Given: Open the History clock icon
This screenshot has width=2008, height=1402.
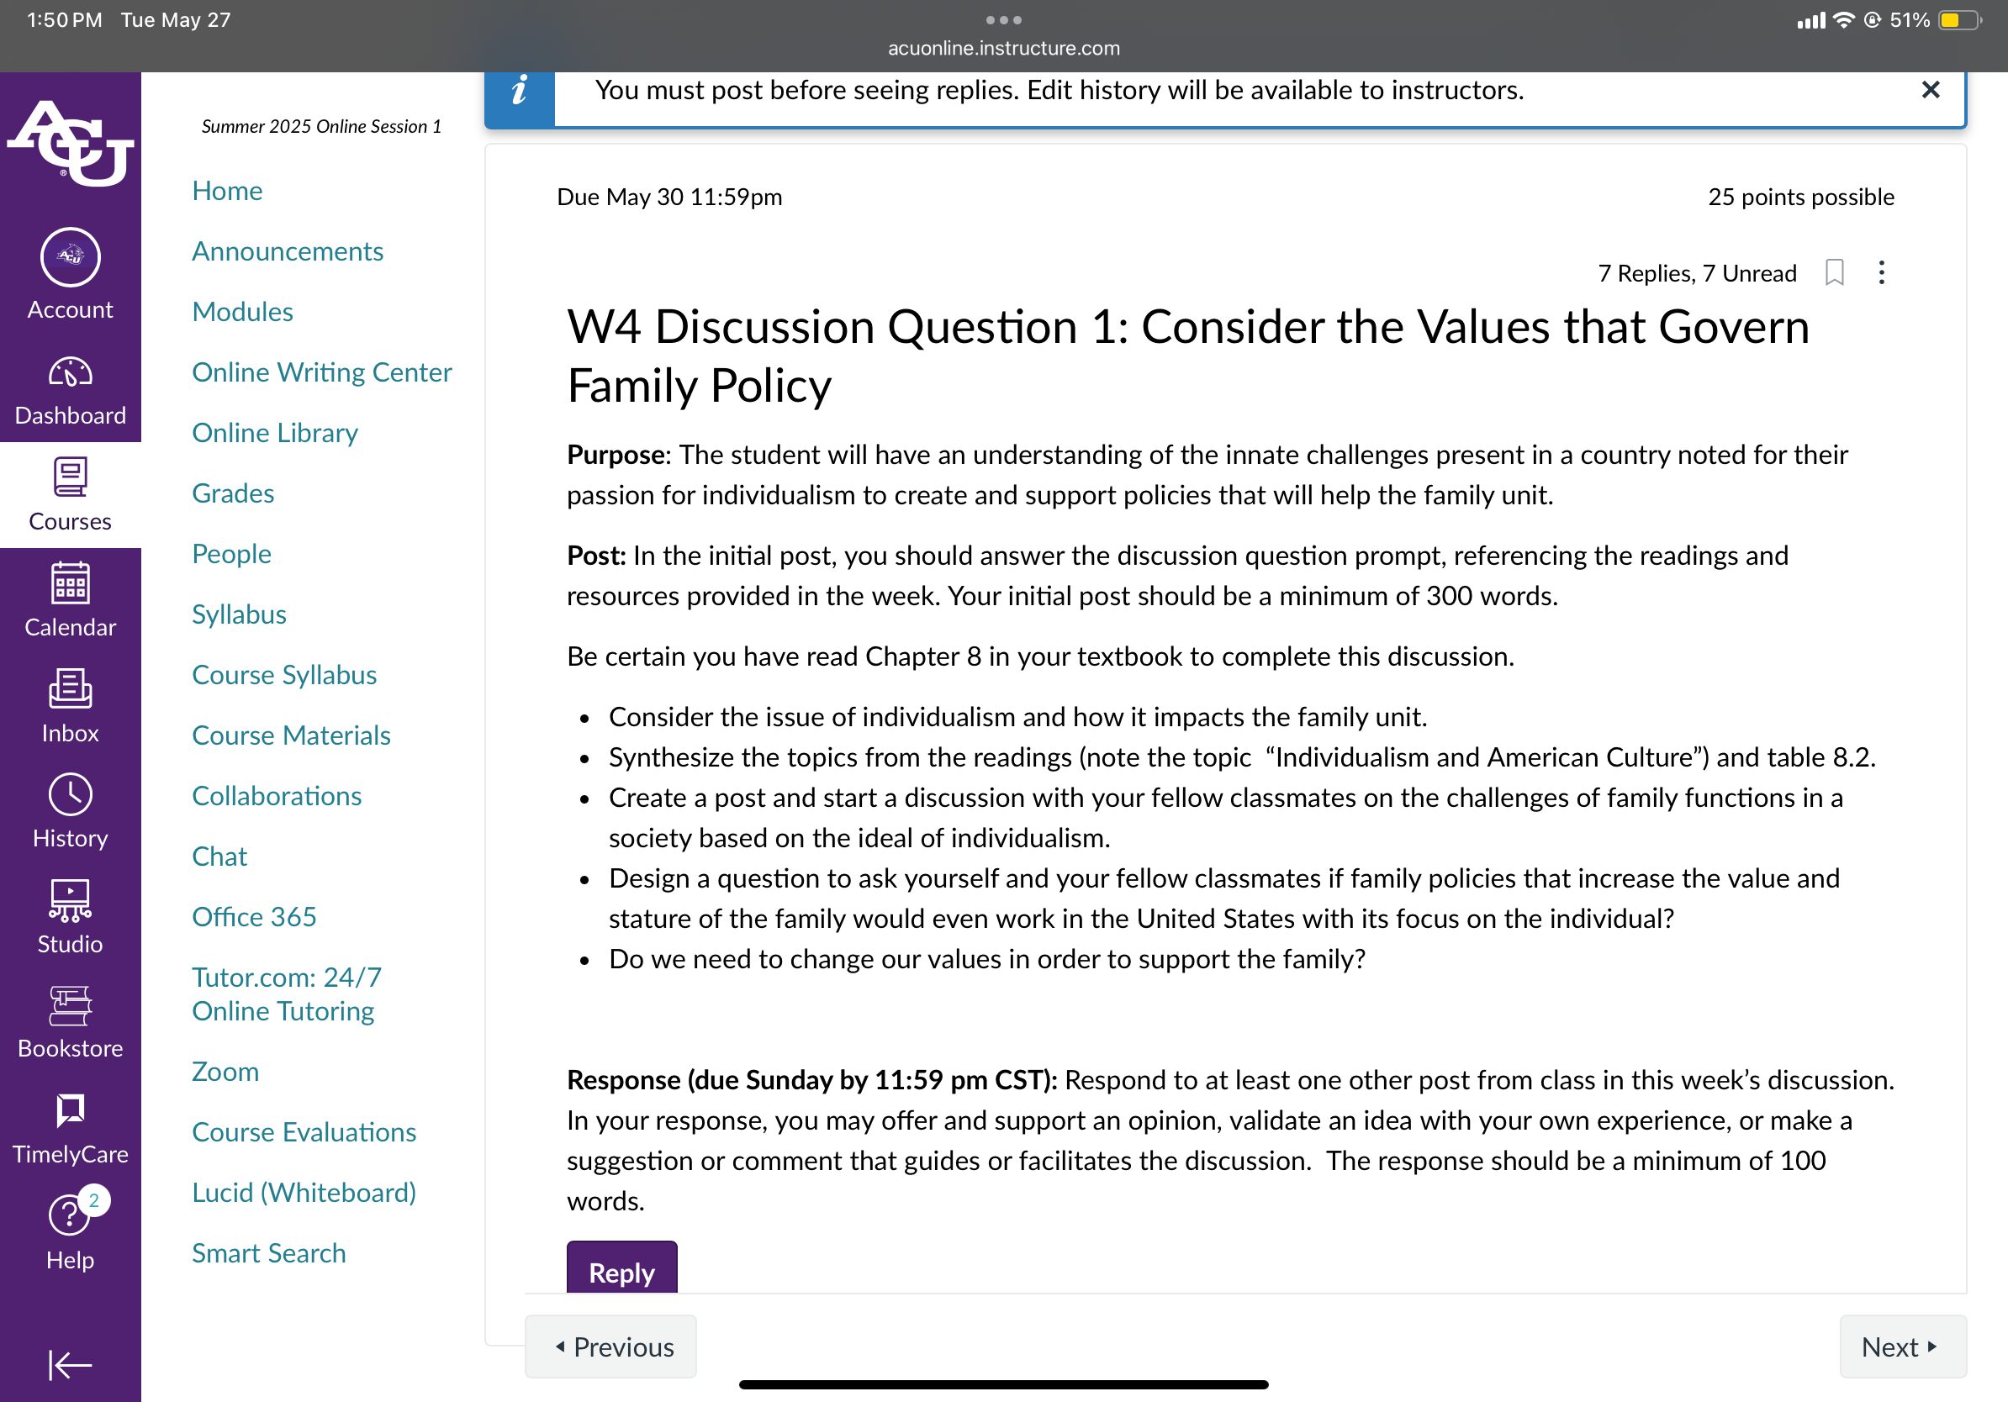Looking at the screenshot, I should click(x=70, y=794).
